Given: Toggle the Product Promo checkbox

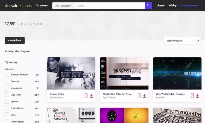Looking at the screenshot, I should pos(7,108).
